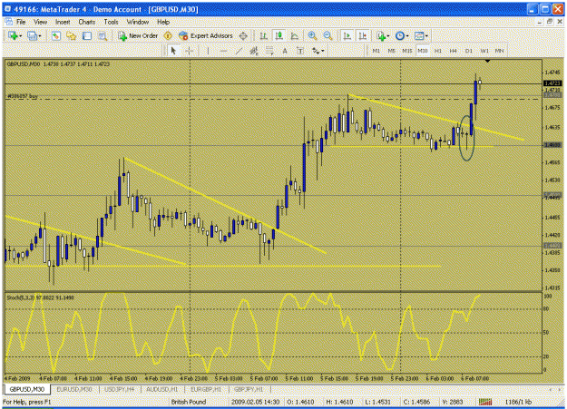Open the View menu
This screenshot has width=567, height=409.
tap(41, 22)
